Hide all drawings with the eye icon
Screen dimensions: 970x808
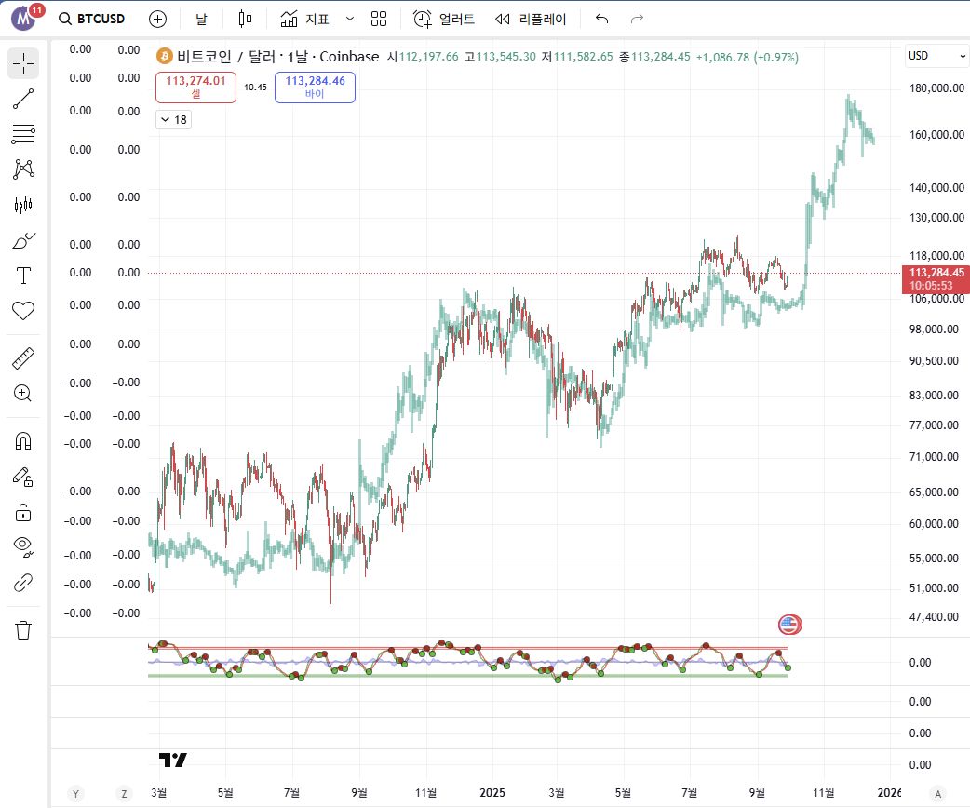tap(23, 546)
